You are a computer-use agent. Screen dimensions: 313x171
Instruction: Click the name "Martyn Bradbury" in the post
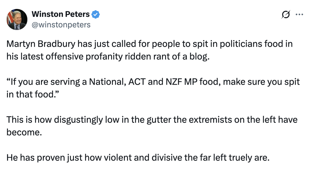tap(41, 44)
